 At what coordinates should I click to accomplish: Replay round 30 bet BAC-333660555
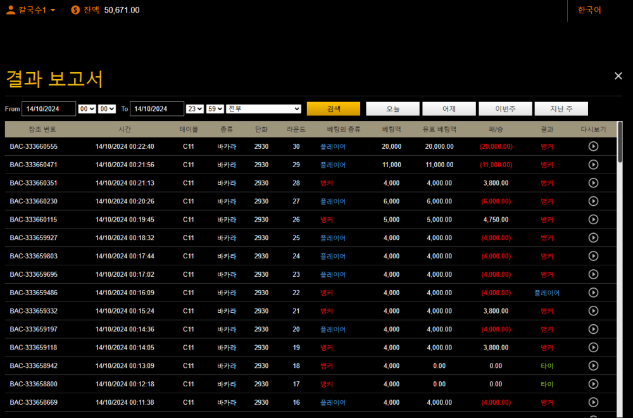[x=593, y=146]
